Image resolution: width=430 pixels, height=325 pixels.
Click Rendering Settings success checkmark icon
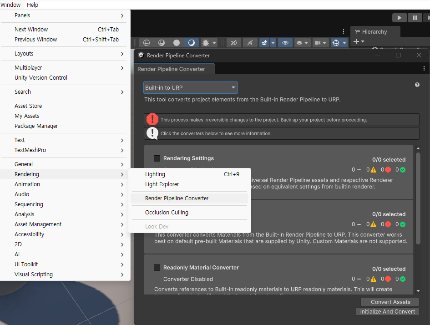(x=403, y=170)
